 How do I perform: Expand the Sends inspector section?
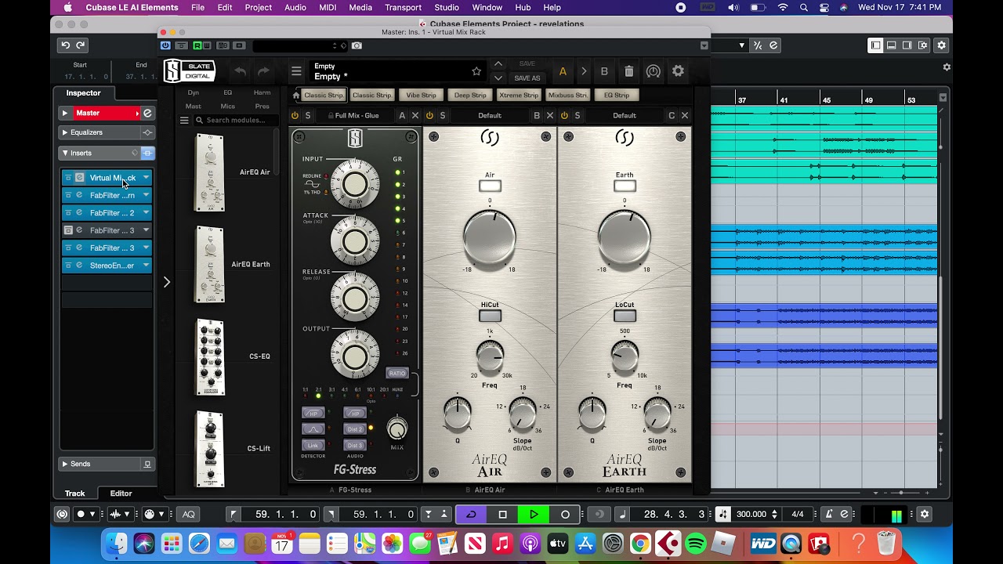(x=65, y=464)
